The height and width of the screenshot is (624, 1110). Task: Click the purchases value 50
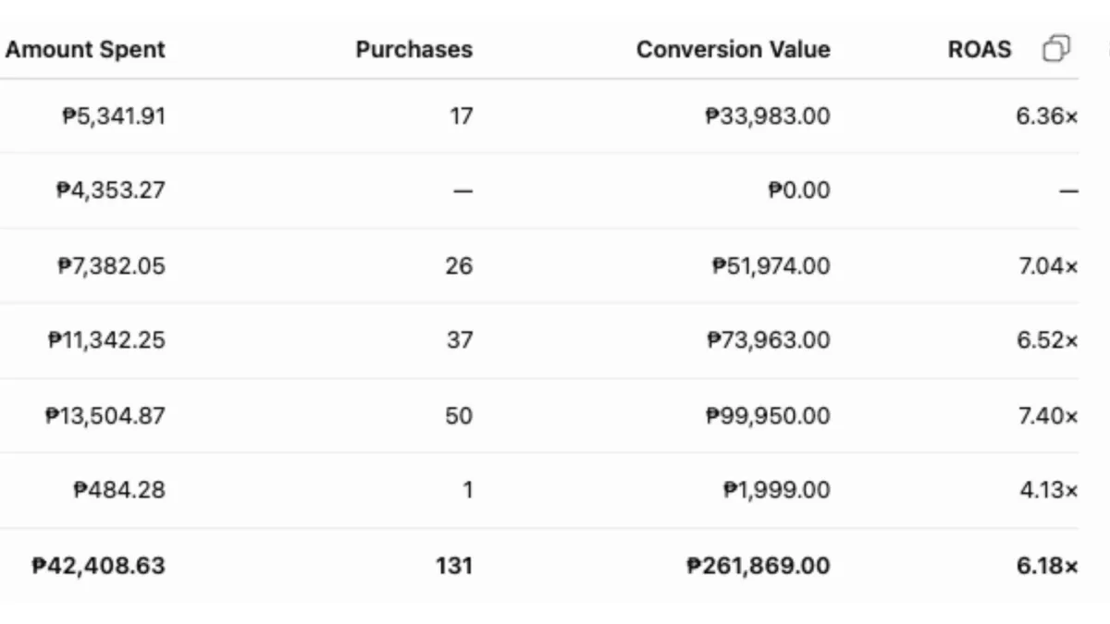pos(459,416)
